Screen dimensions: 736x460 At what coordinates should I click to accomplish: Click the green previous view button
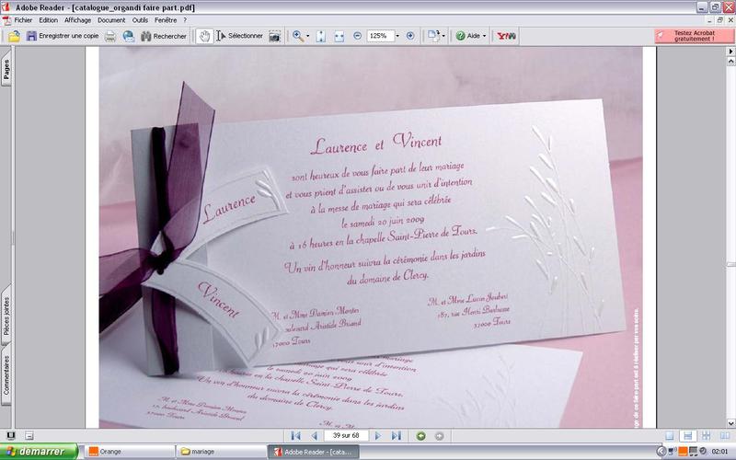(x=421, y=435)
